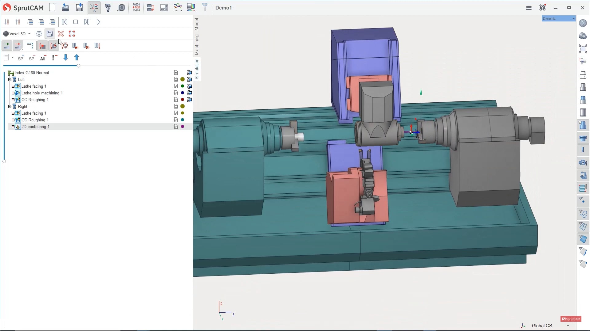
Task: Select the Left spindle group label
Action: click(x=21, y=79)
